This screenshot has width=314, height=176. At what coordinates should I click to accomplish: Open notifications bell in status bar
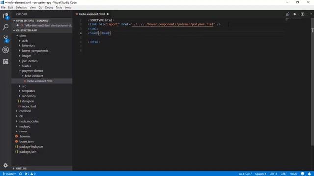pyautogui.click(x=309, y=174)
